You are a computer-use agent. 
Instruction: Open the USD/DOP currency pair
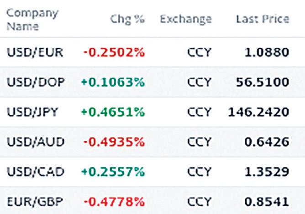[x=36, y=82]
